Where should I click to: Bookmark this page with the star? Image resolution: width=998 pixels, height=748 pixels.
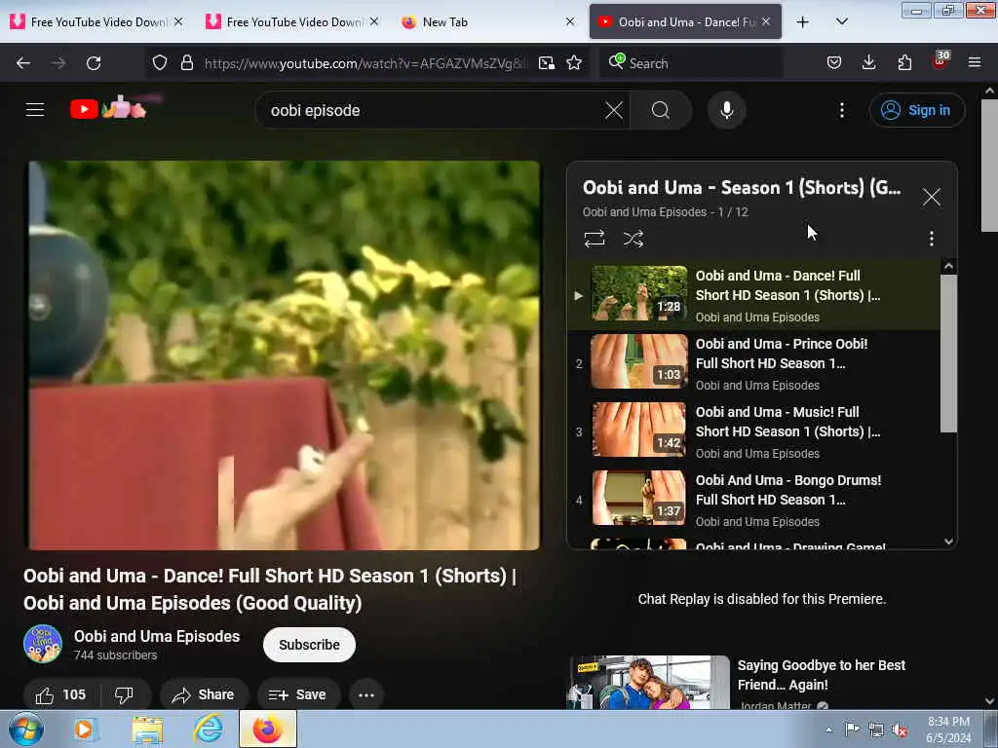574,62
